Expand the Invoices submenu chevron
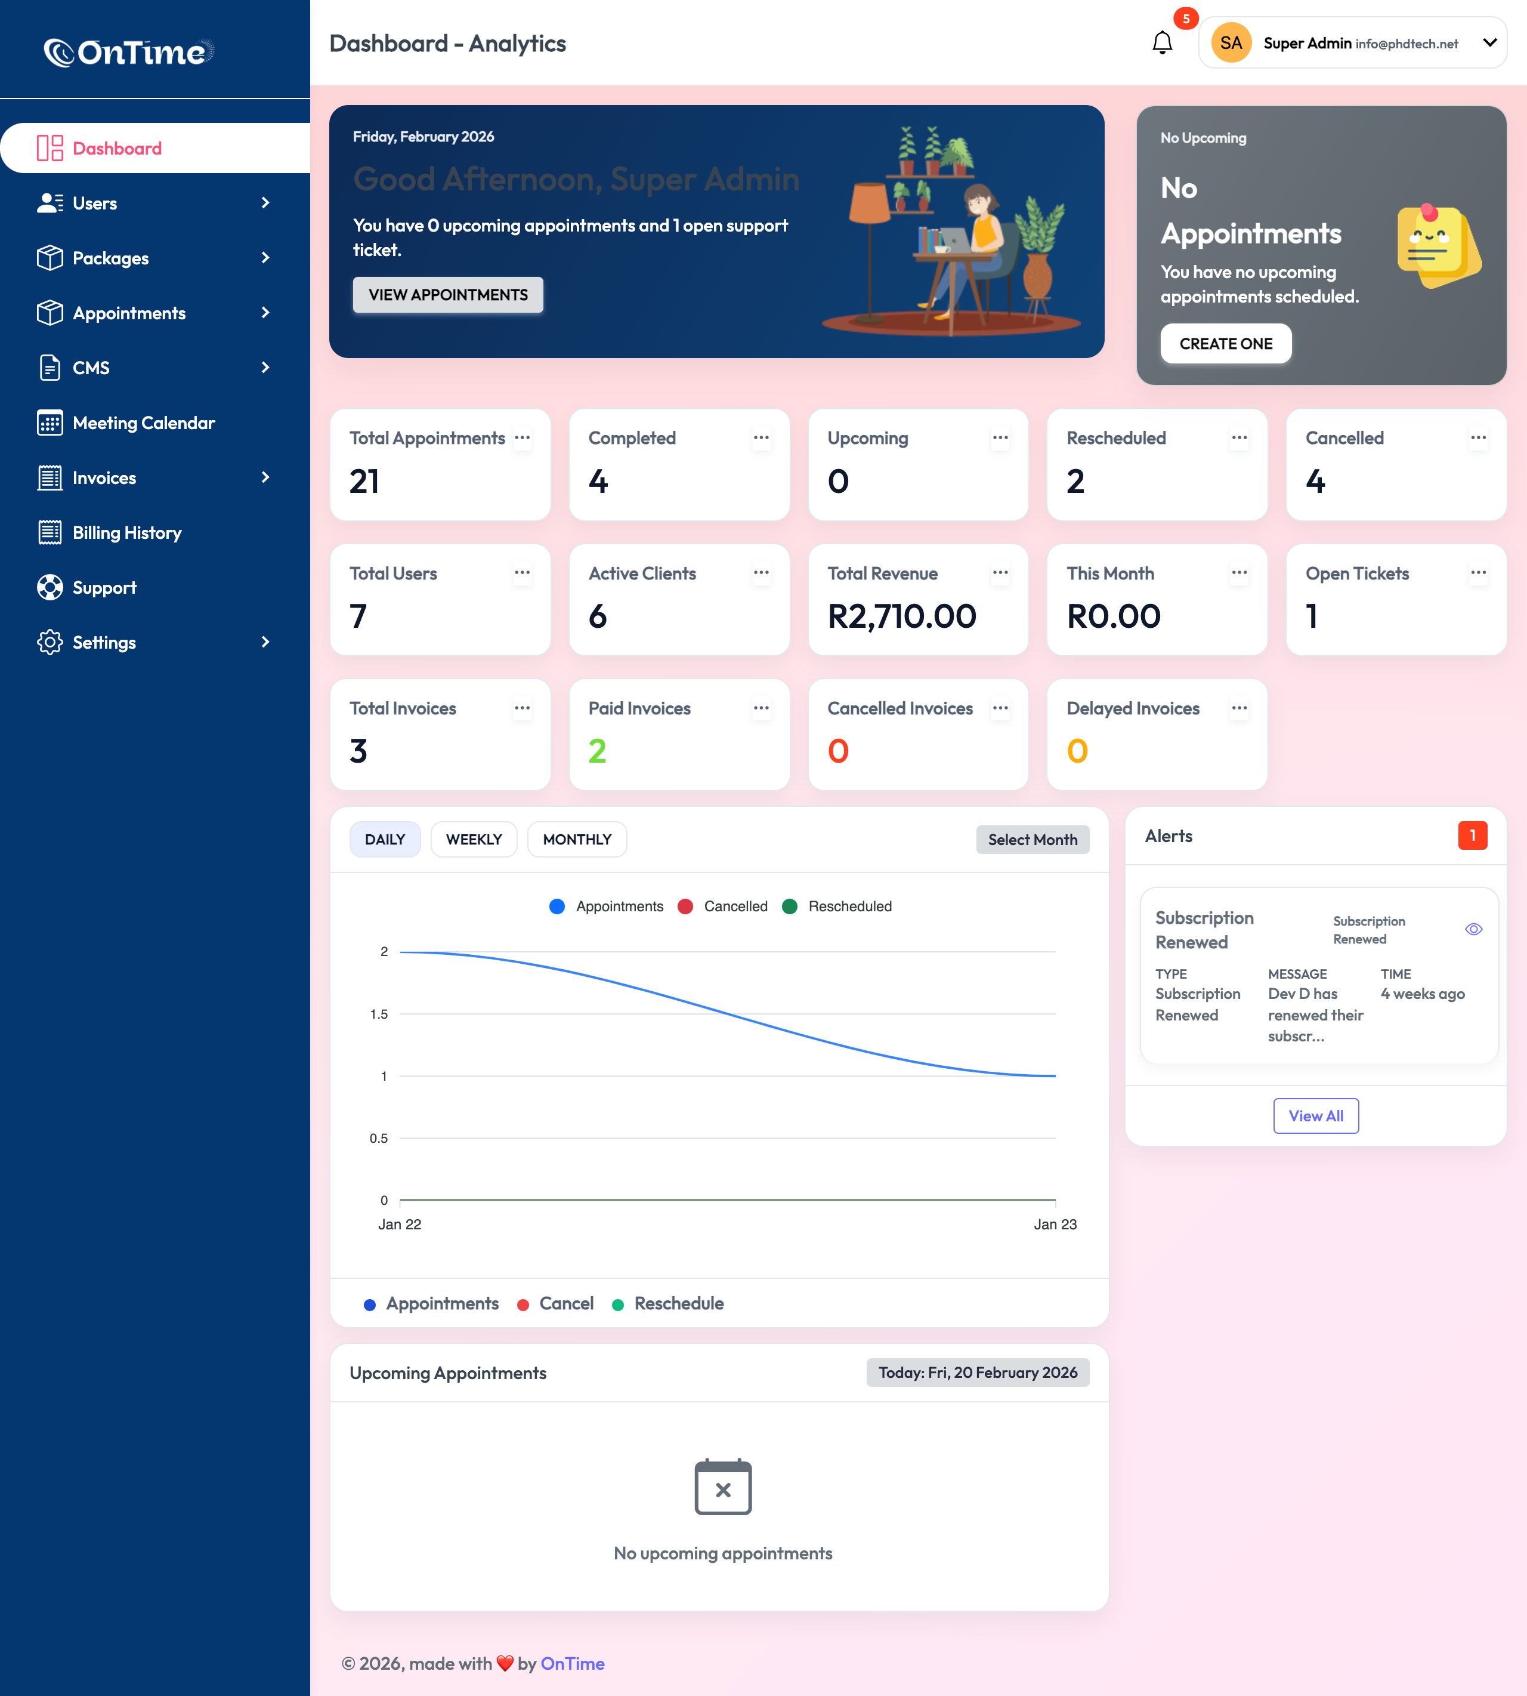 [265, 477]
